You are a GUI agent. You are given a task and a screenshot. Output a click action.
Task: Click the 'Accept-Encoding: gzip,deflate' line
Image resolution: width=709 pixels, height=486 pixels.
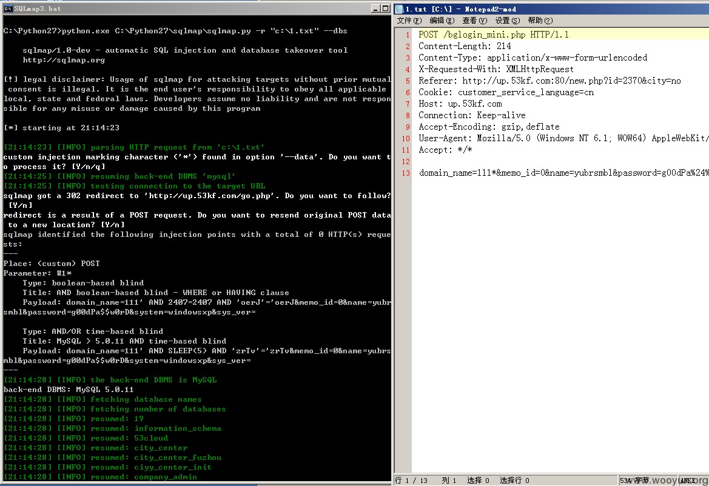[x=489, y=127]
